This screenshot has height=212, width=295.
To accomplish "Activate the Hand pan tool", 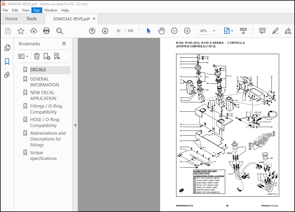I will coord(161,31).
